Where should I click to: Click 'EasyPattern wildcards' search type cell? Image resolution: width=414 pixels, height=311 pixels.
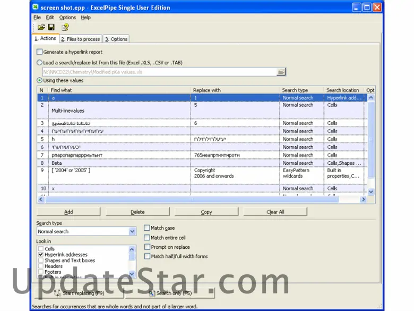(x=302, y=175)
